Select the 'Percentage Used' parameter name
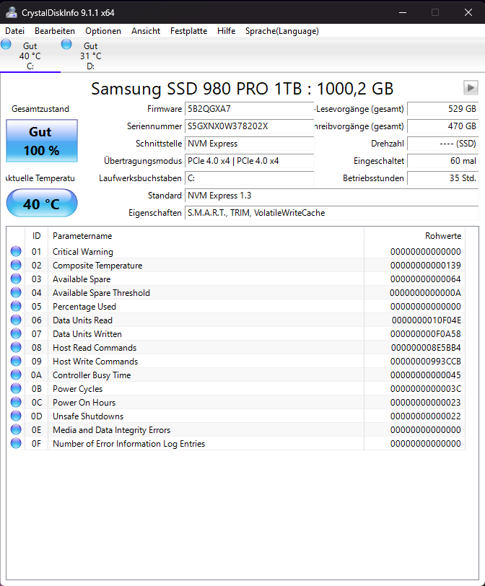This screenshot has width=485, height=586. pyautogui.click(x=84, y=307)
